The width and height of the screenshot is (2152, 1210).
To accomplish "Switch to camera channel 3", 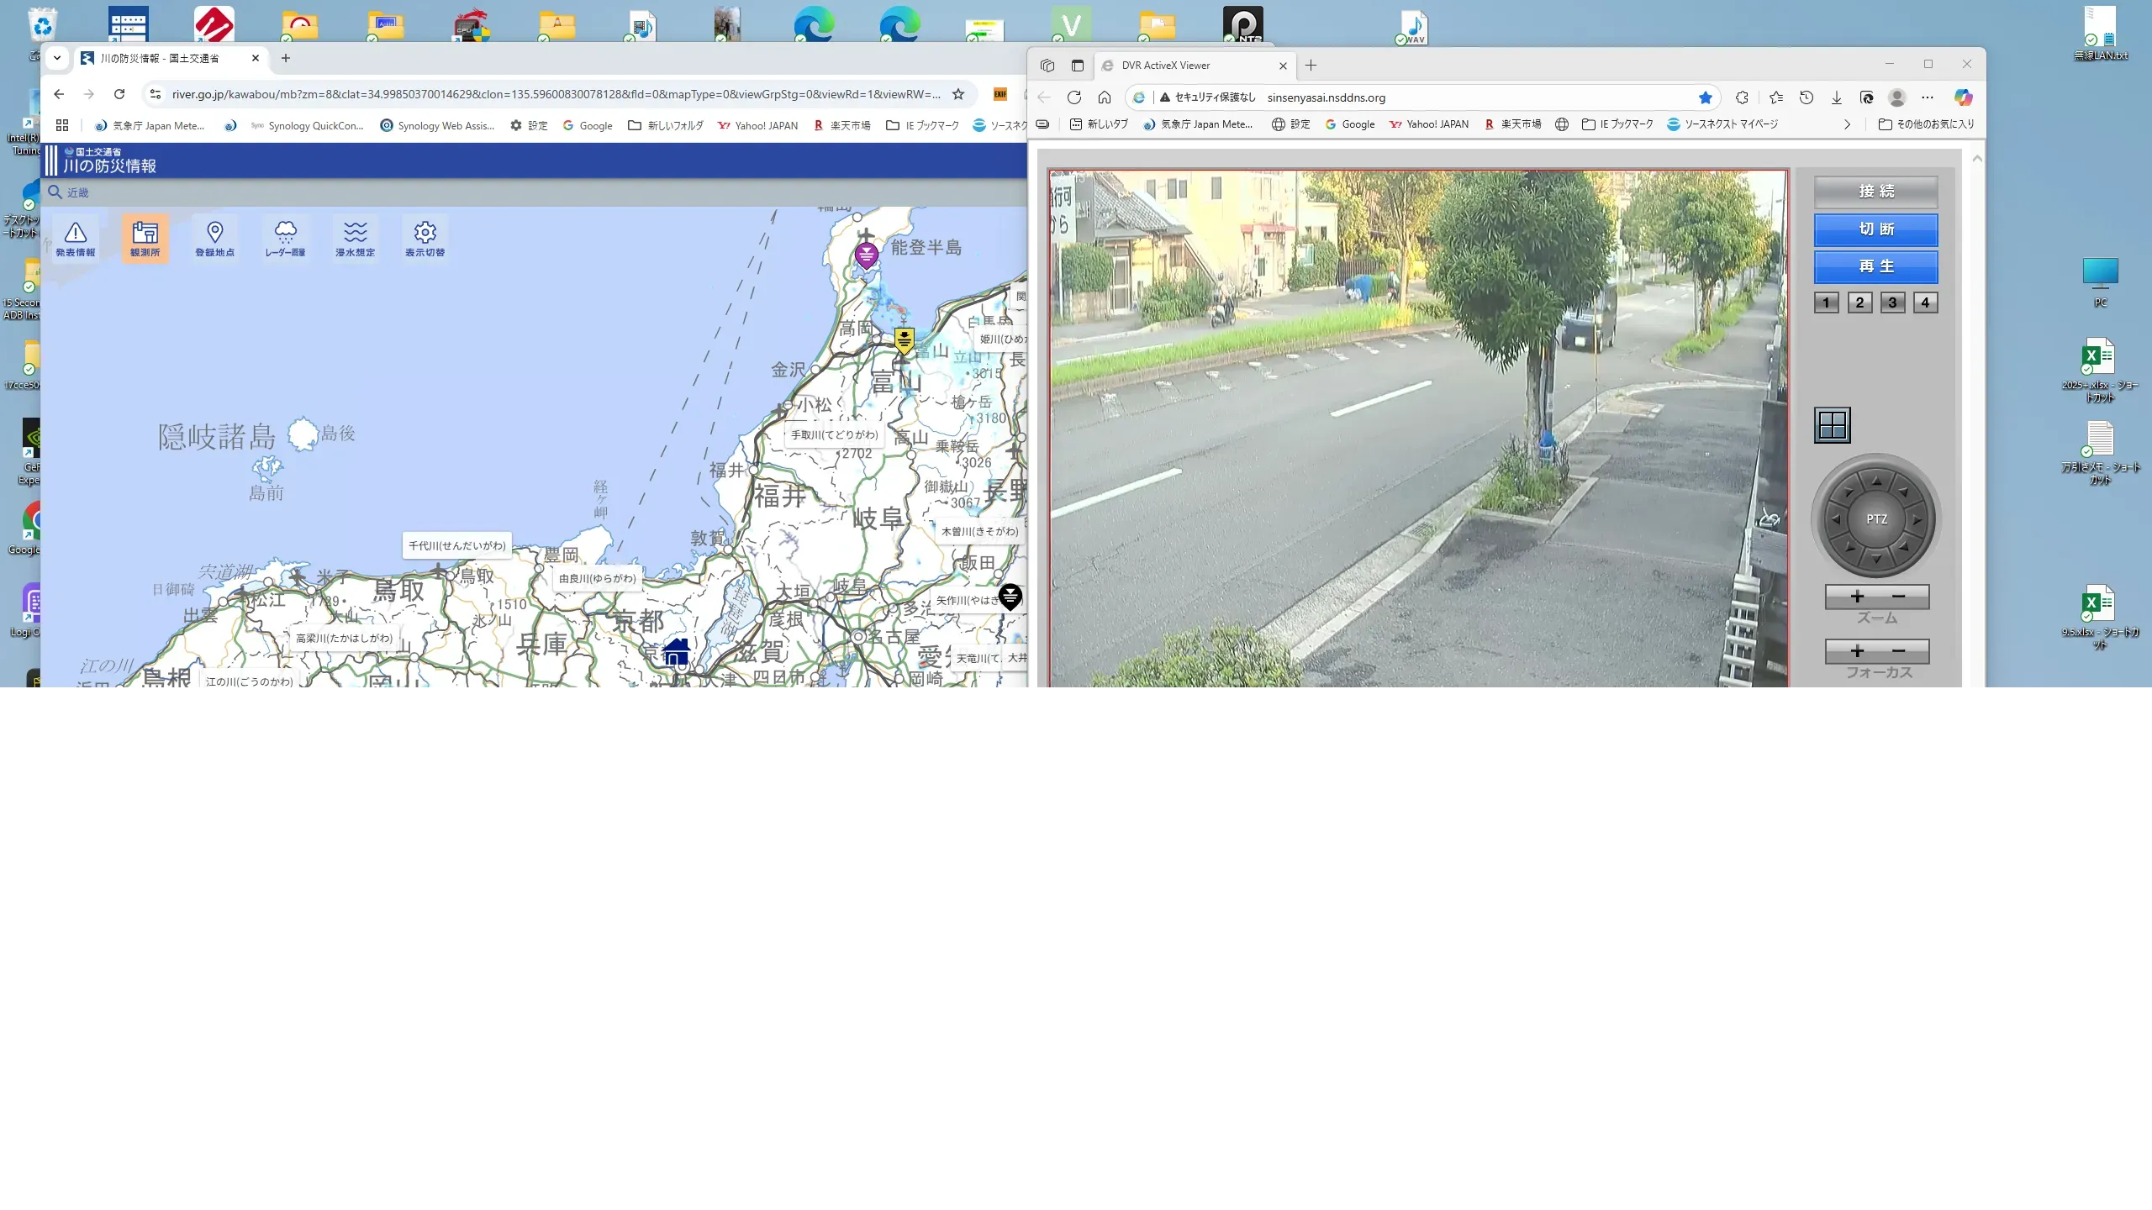I will 1892,302.
